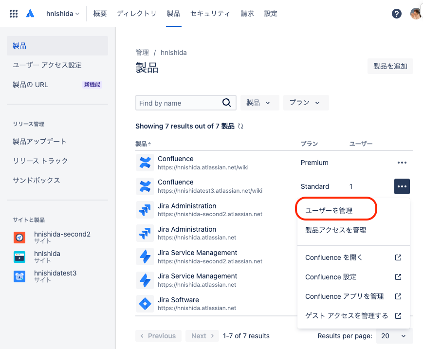Click the Premium plan cell

pos(314,163)
